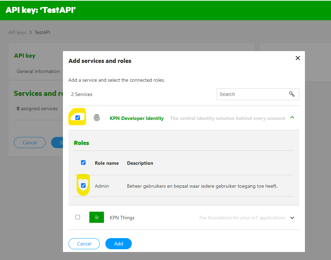The width and height of the screenshot is (331, 260).
Task: Expand the KPN Things service row
Action: point(292,218)
